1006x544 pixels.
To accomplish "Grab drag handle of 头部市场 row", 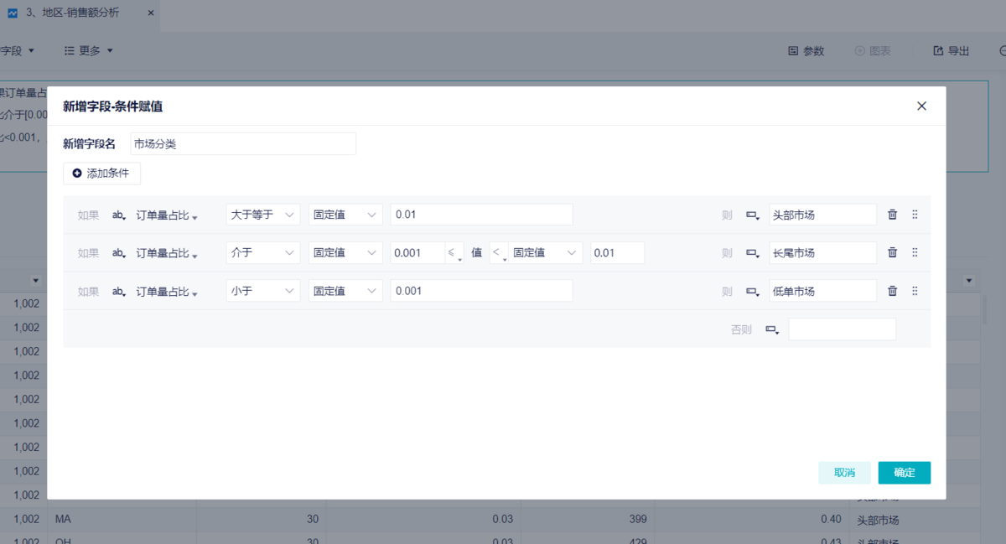I will [x=915, y=215].
